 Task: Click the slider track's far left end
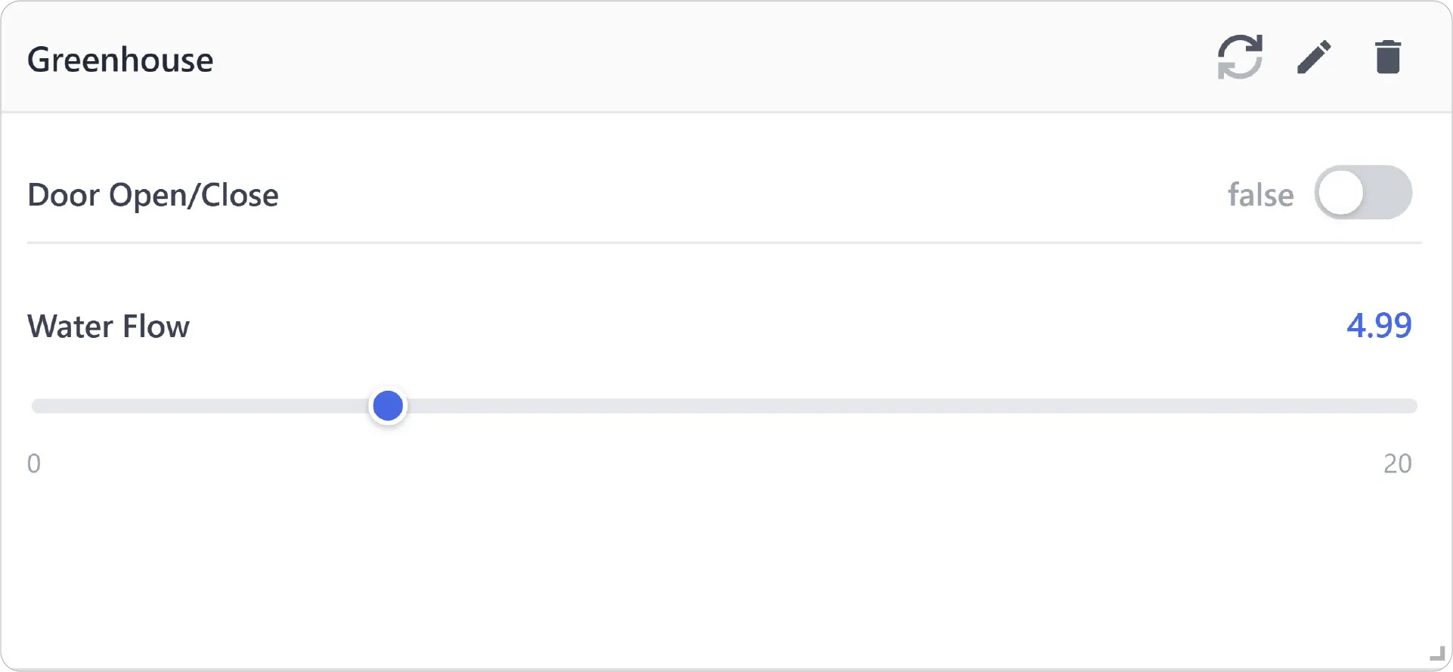(36, 406)
